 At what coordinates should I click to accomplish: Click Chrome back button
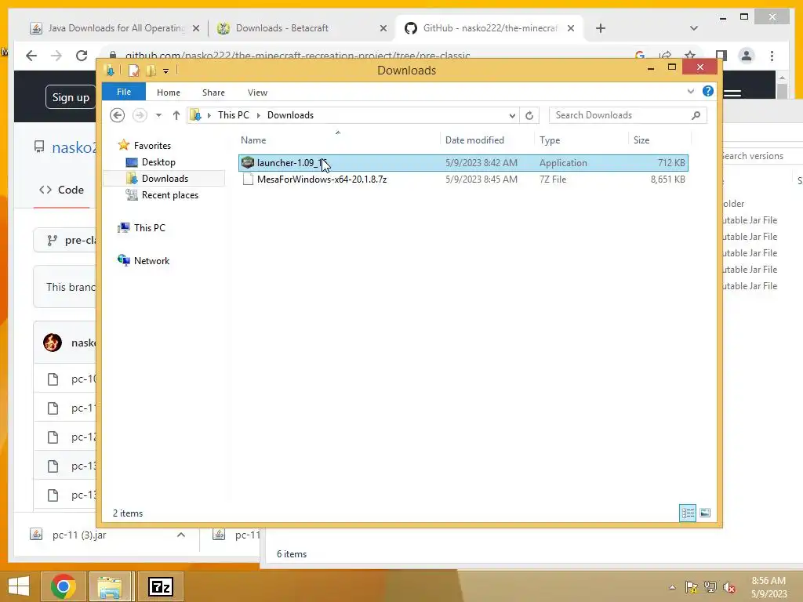[31, 56]
